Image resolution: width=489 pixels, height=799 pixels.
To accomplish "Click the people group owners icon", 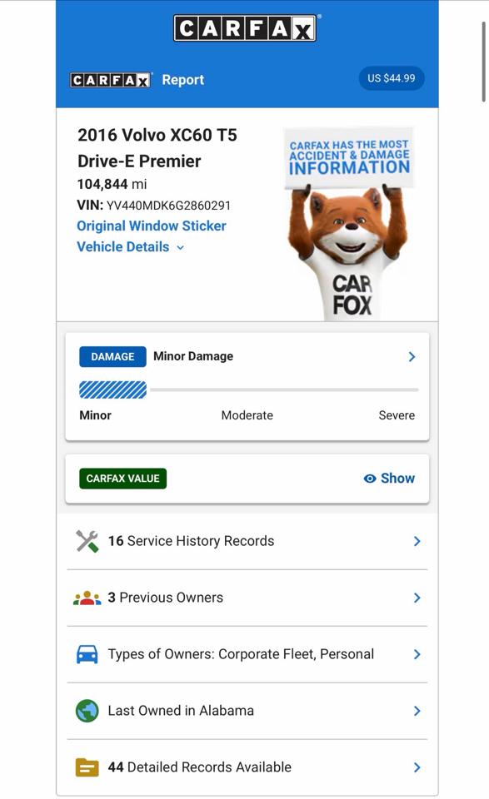I will (x=87, y=598).
